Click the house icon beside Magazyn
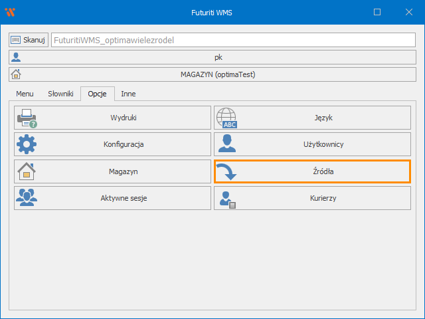This screenshot has width=425, height=319. (27, 171)
